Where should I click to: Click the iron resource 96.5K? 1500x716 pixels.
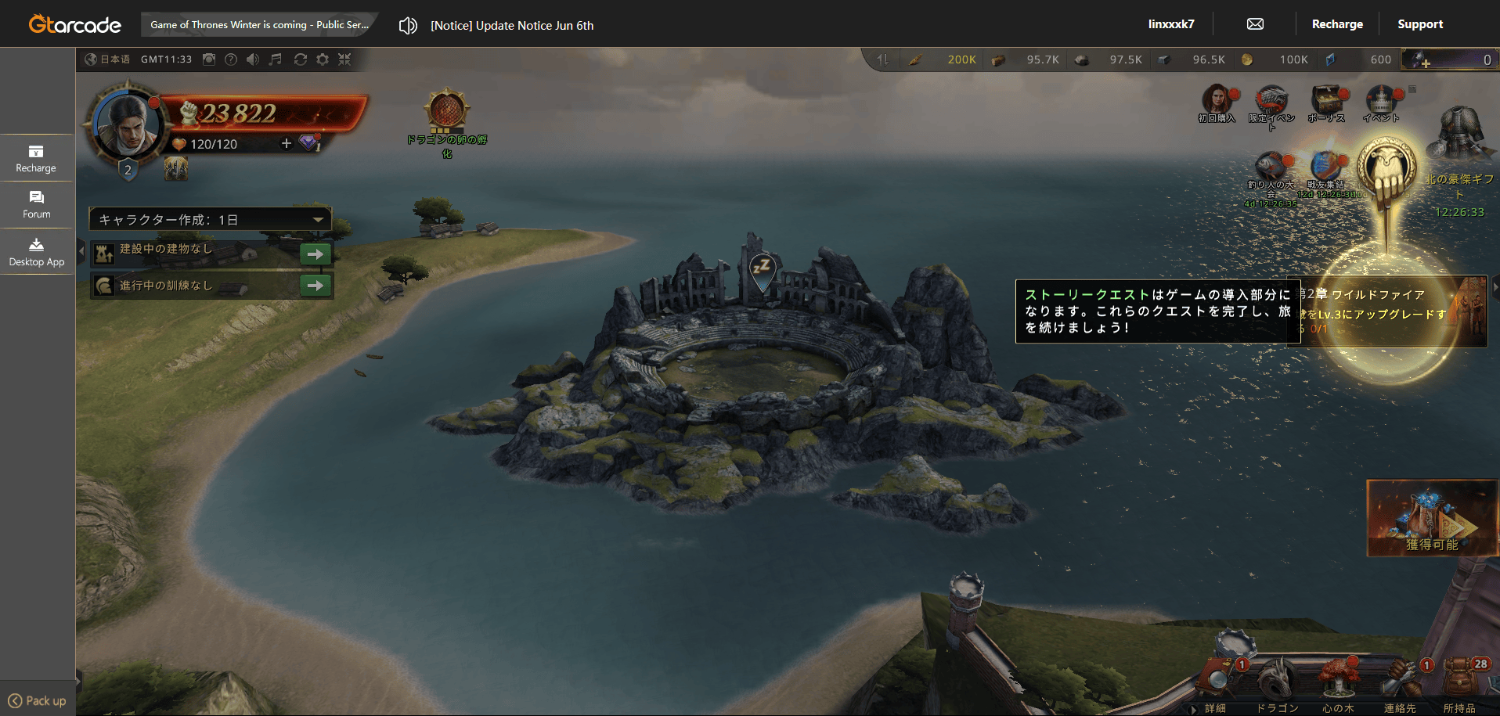click(x=1191, y=59)
